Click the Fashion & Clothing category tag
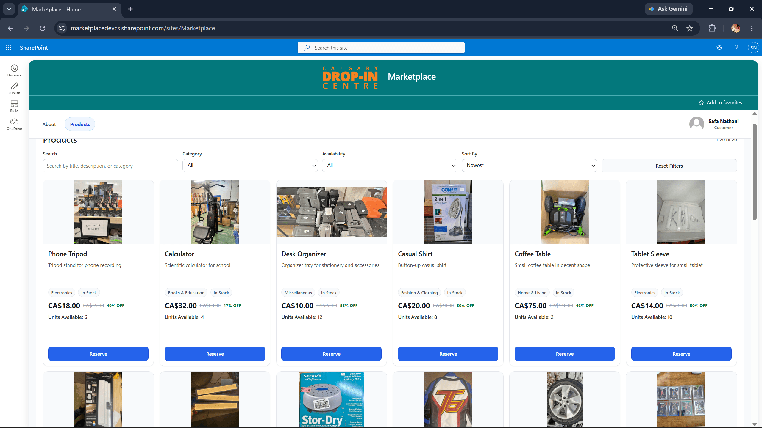Image resolution: width=762 pixels, height=428 pixels. [419, 293]
